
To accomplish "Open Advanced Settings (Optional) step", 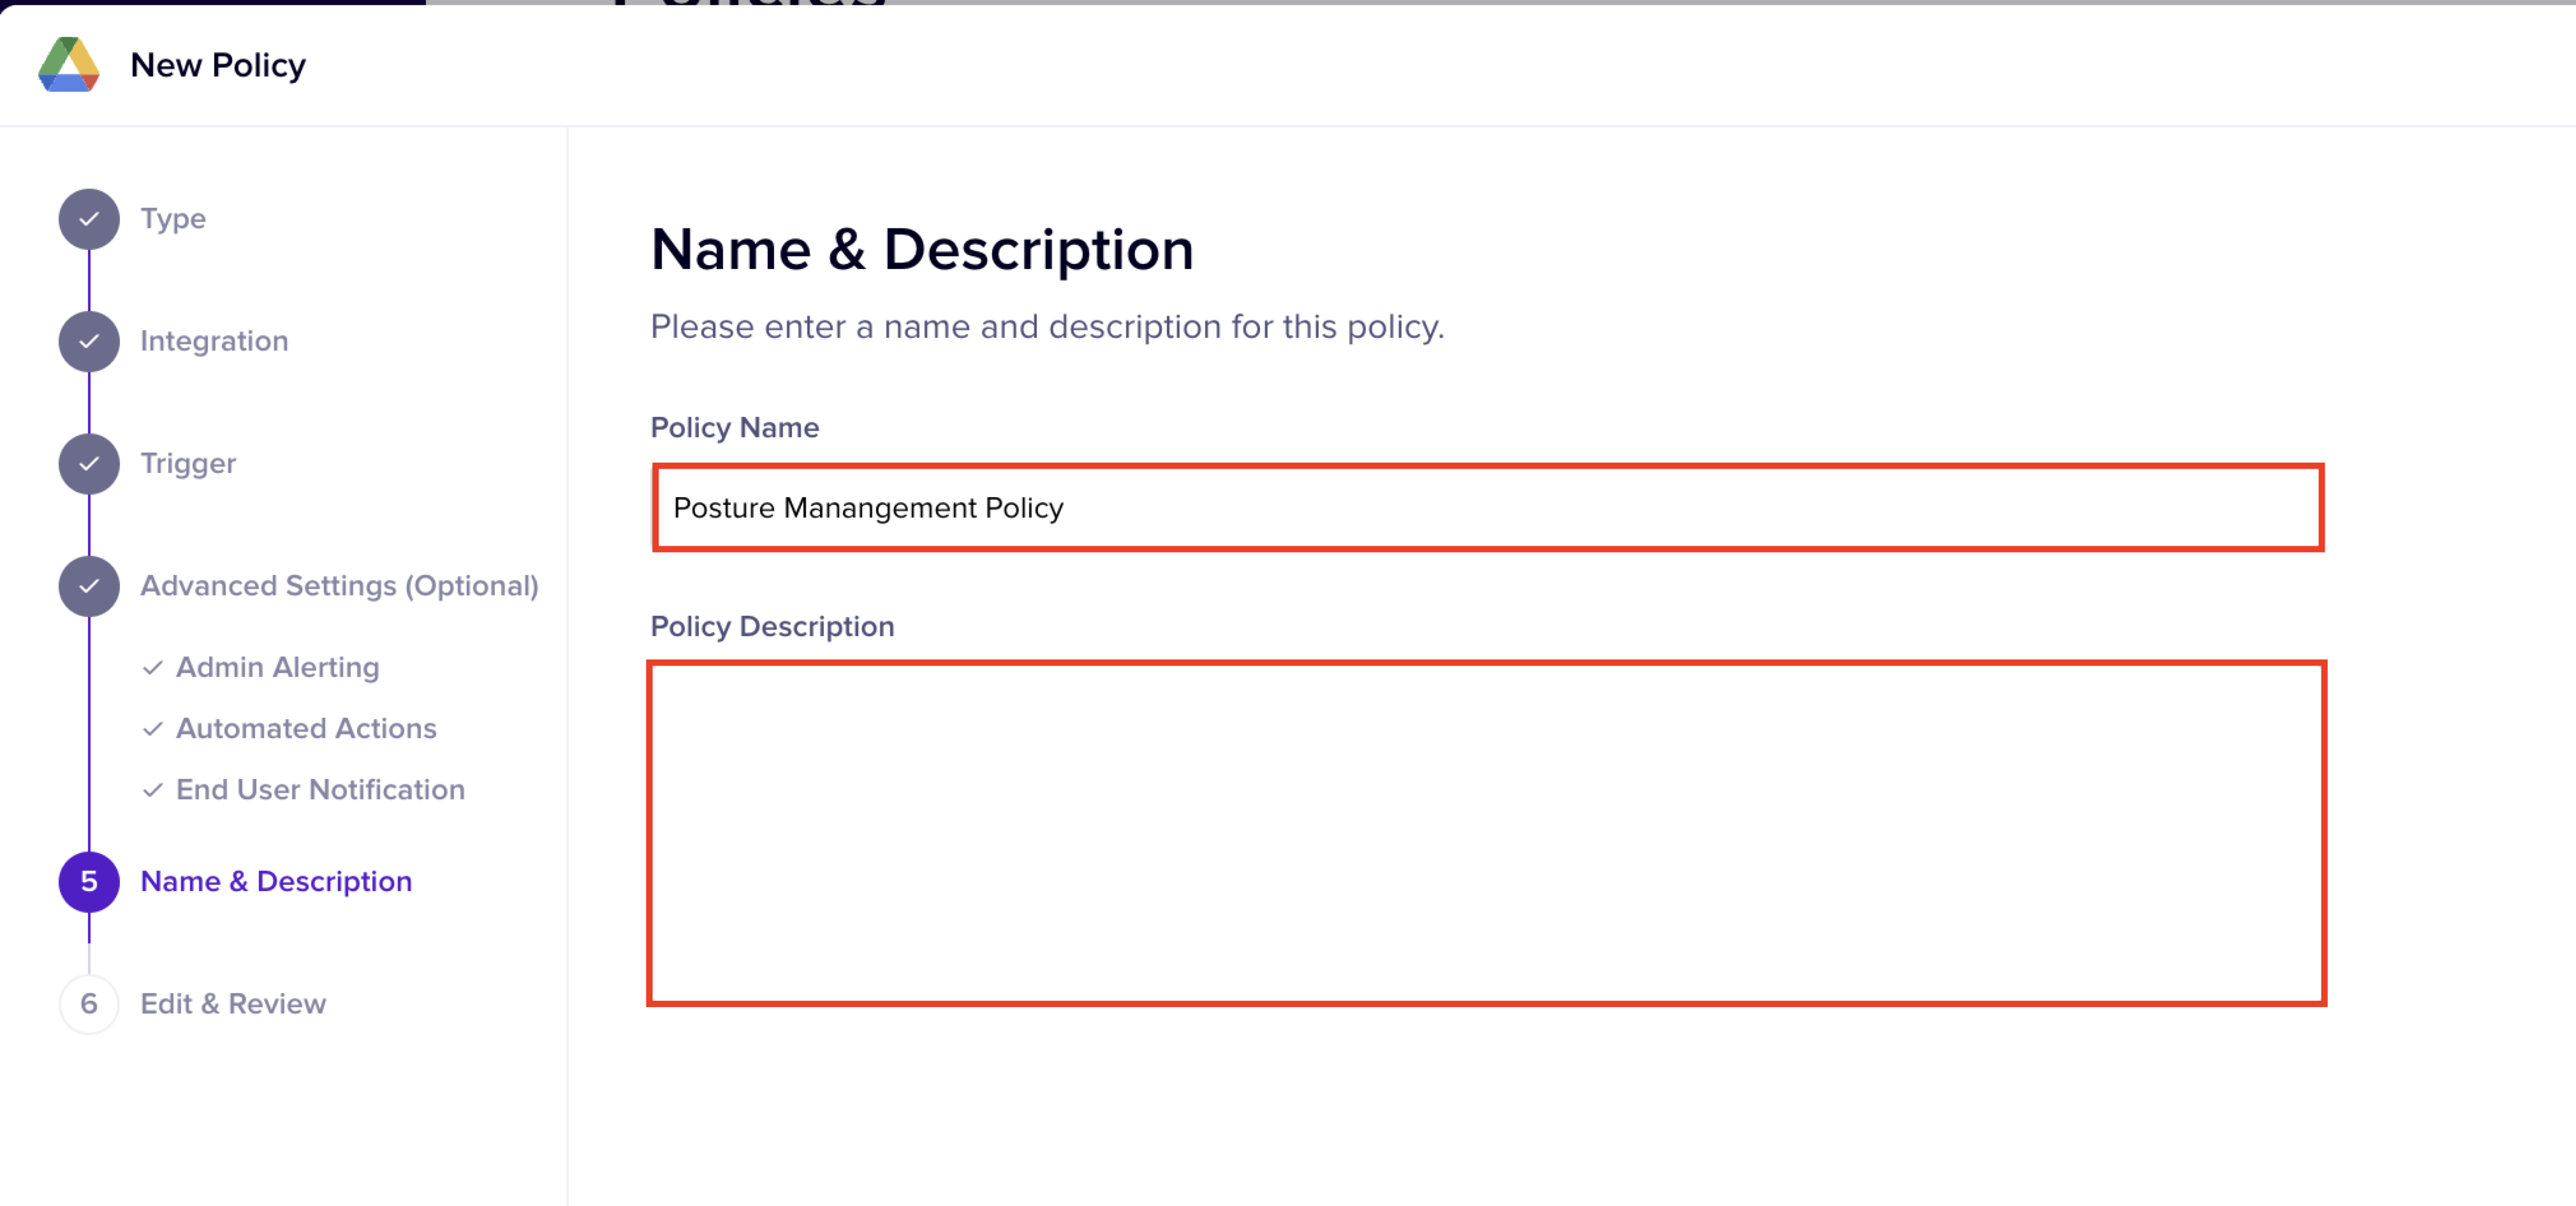I will coord(339,585).
